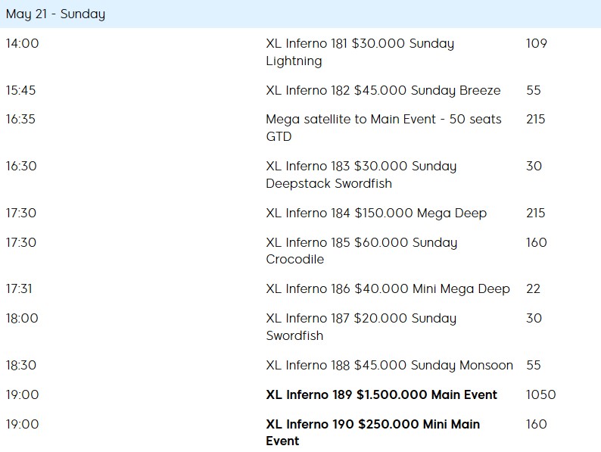Click the May 21 - Sunday header
601x452 pixels.
pyautogui.click(x=55, y=14)
